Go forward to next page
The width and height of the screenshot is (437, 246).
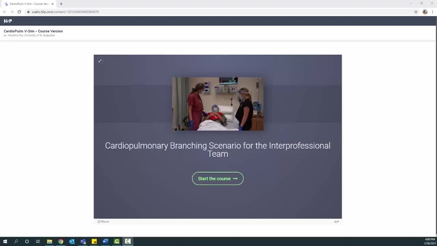(x=12, y=12)
